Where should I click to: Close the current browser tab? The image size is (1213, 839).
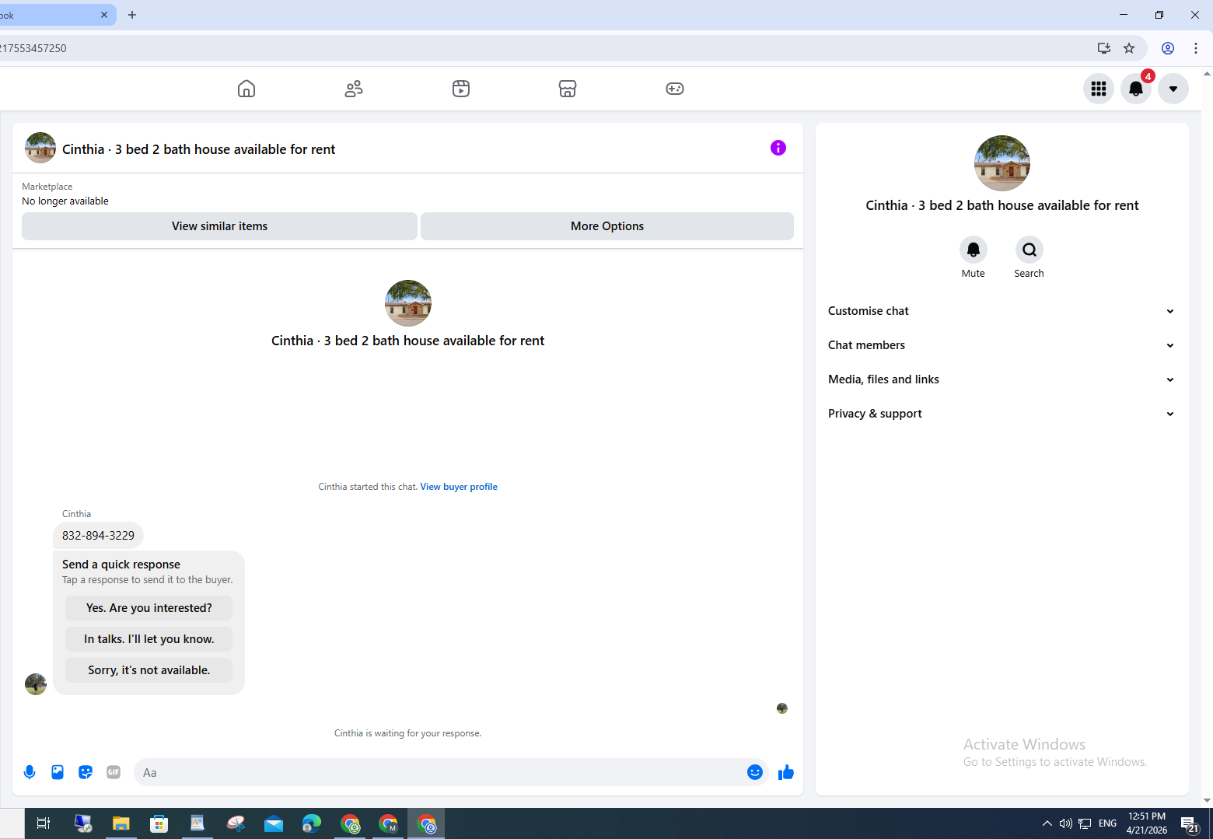(x=104, y=15)
